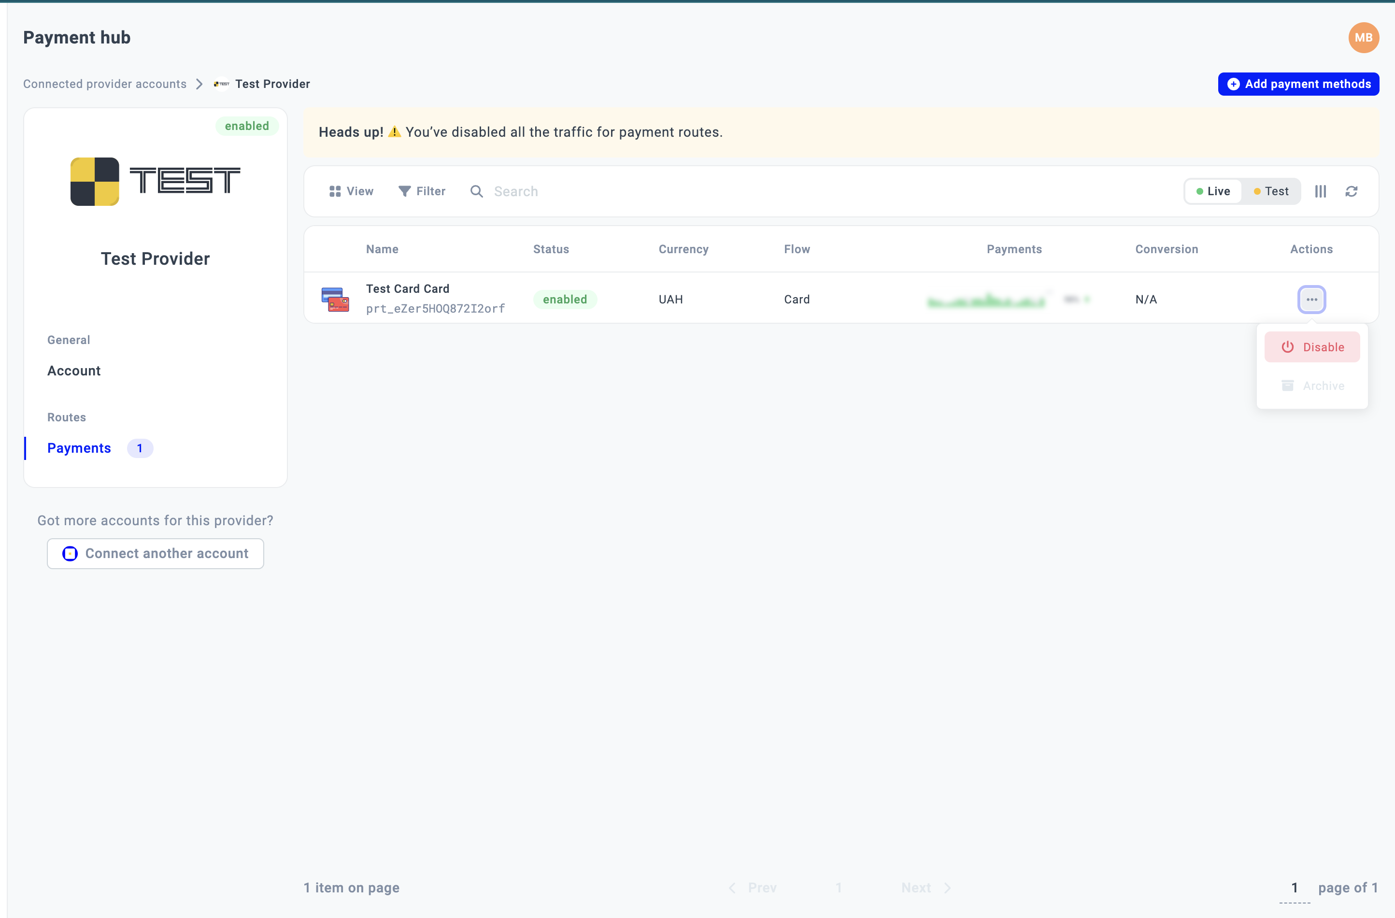Click the Test Provider logo image

point(156,181)
